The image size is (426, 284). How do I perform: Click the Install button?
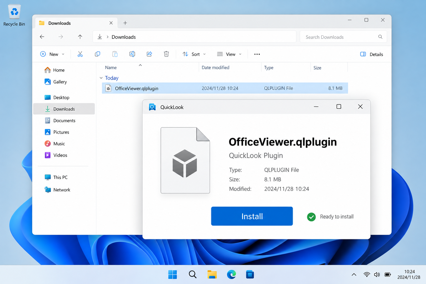(x=252, y=216)
